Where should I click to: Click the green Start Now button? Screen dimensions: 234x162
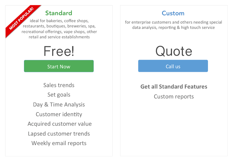pyautogui.click(x=59, y=66)
